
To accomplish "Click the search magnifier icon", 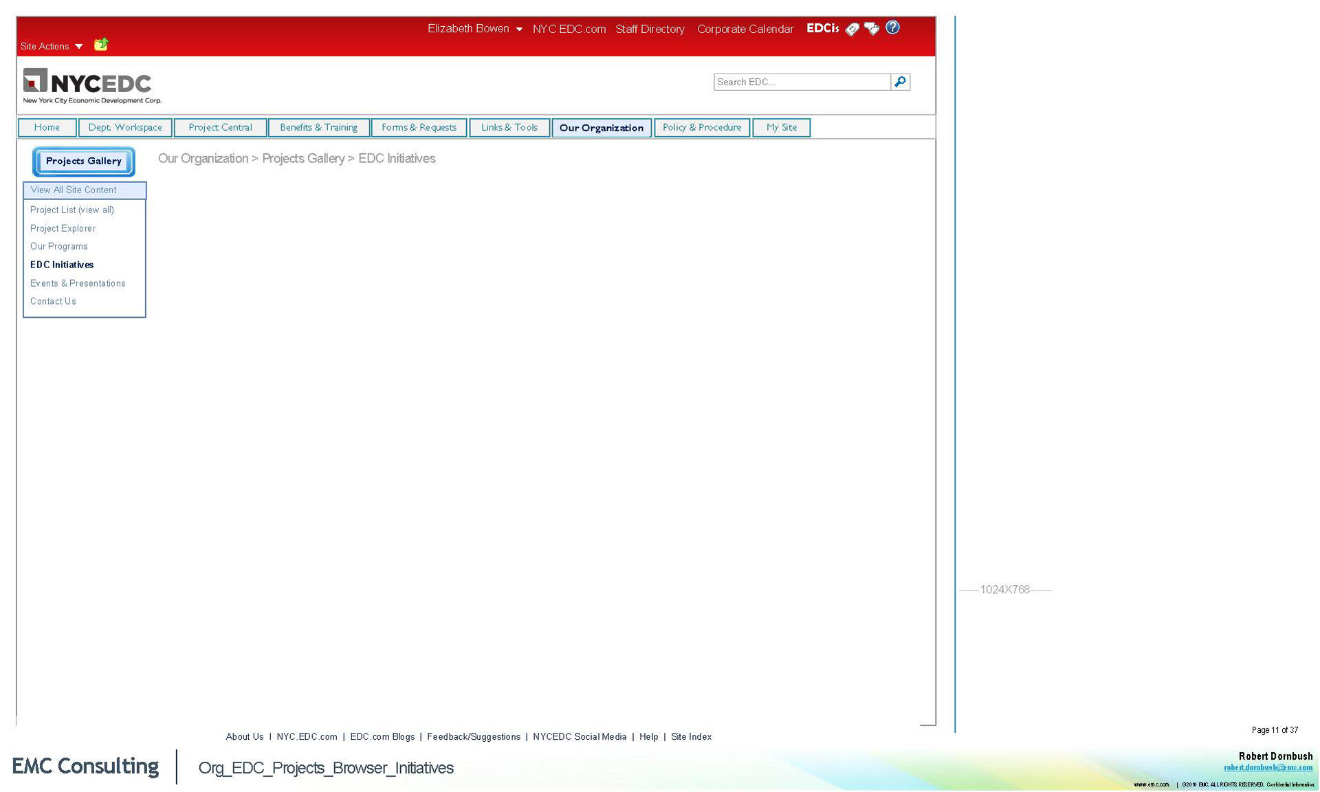I will click(x=900, y=82).
